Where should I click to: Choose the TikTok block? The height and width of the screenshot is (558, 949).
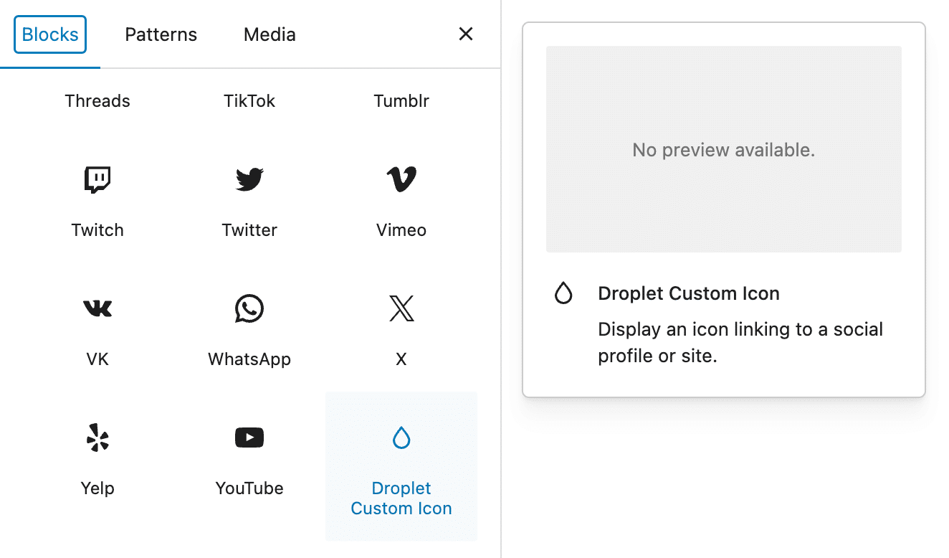pyautogui.click(x=249, y=101)
